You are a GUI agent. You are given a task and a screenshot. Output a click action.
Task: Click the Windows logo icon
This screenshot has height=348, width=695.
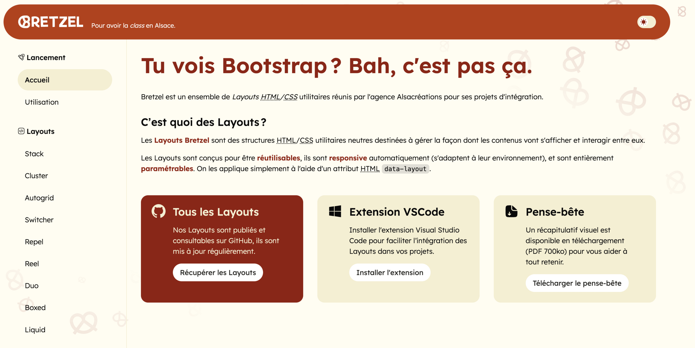coord(335,211)
